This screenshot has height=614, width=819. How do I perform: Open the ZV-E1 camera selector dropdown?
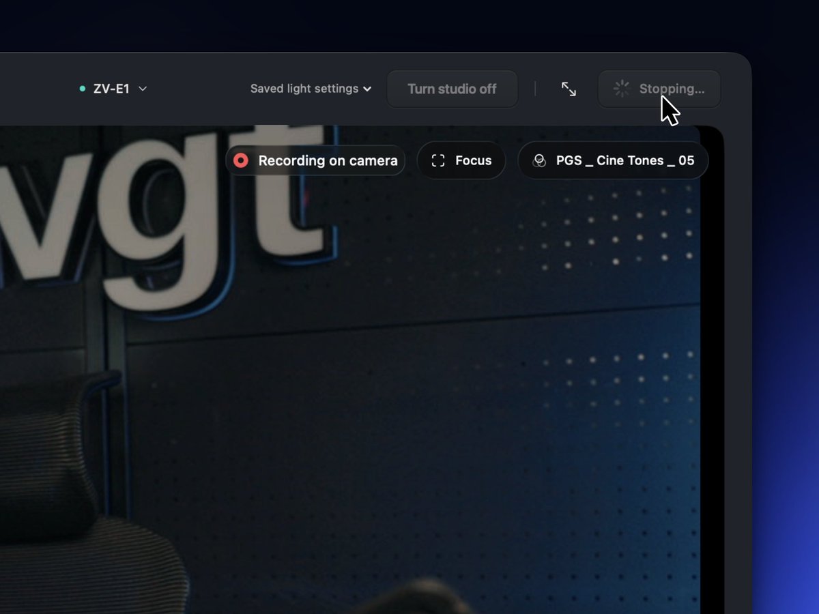[113, 89]
